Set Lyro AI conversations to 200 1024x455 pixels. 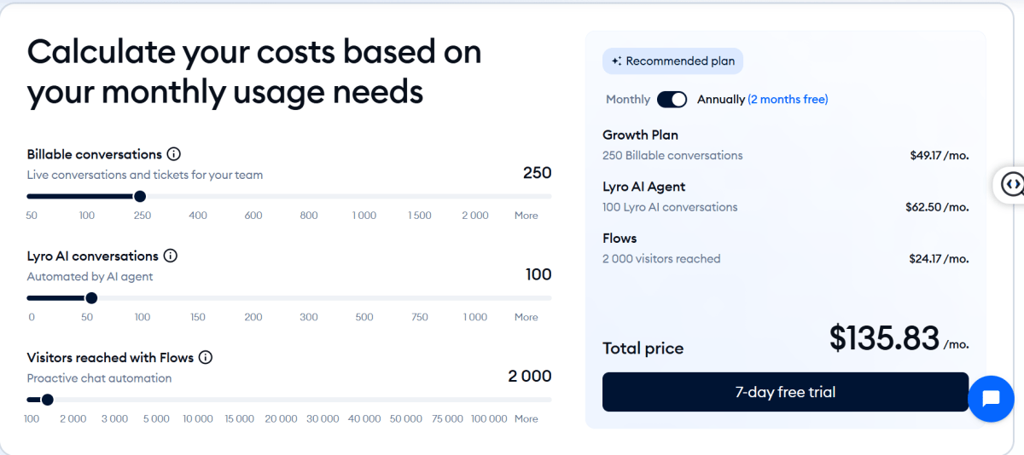253,317
